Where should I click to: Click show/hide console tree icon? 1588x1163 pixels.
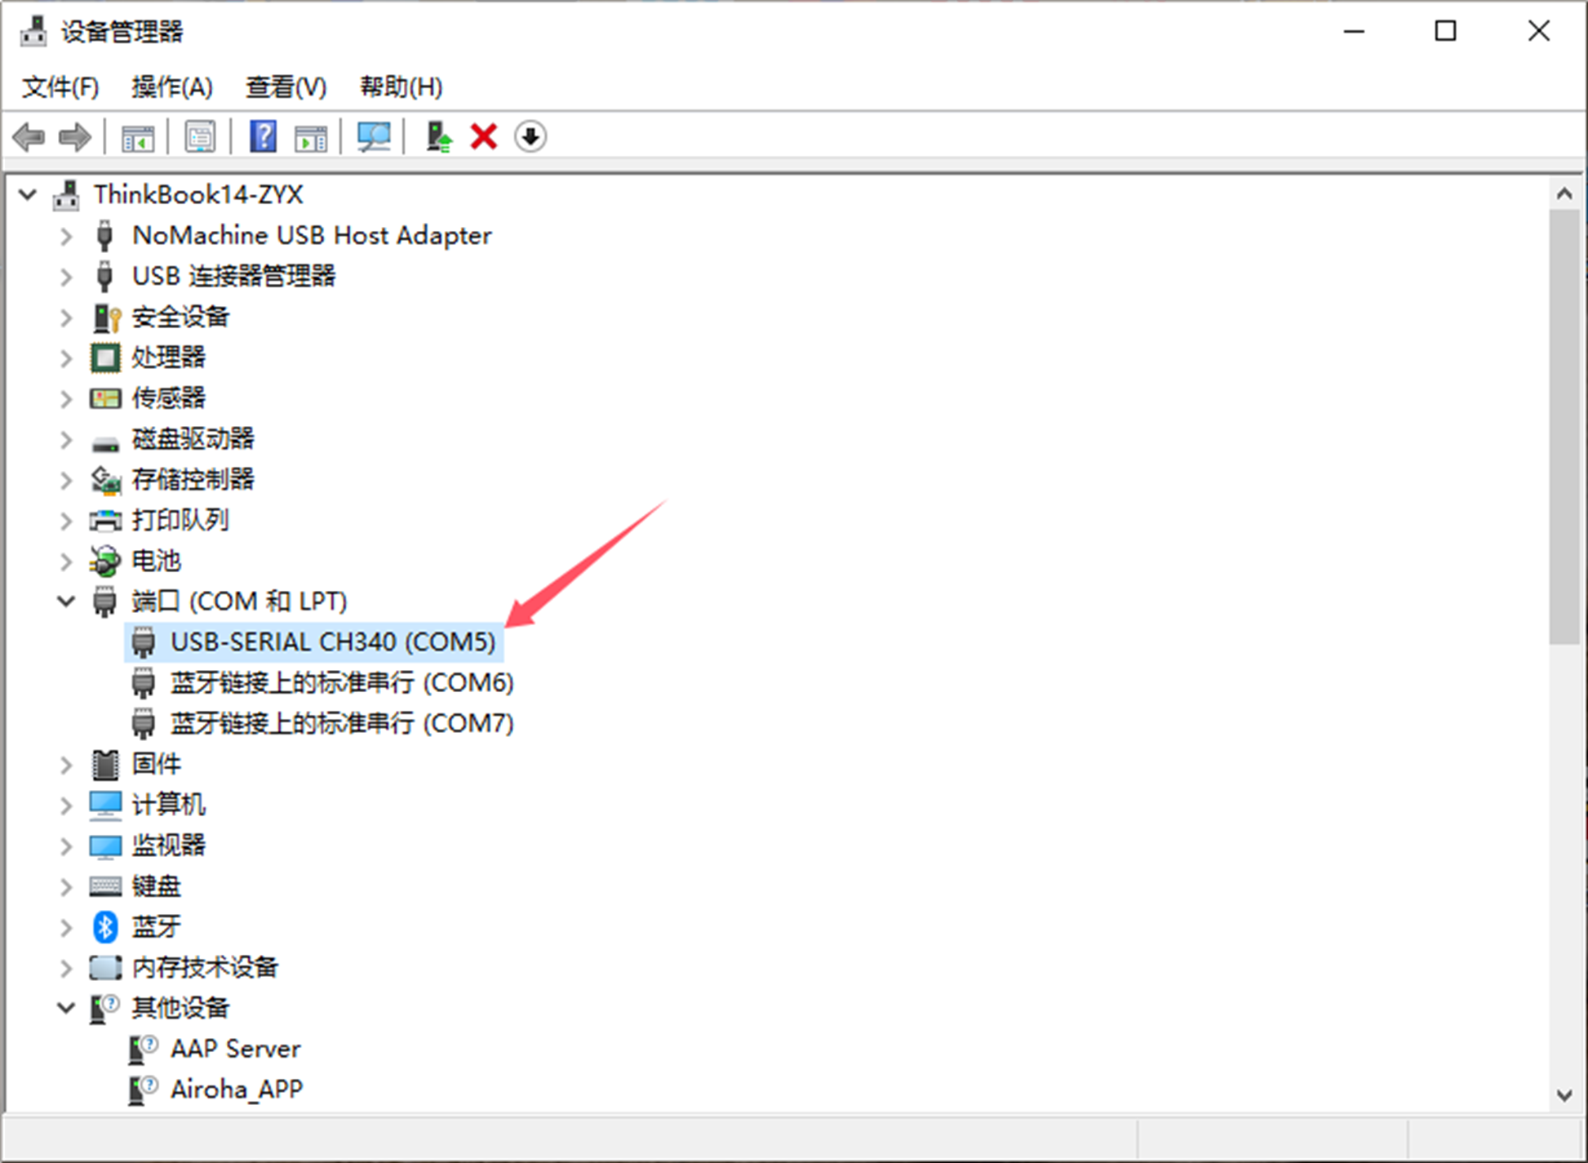(x=137, y=136)
